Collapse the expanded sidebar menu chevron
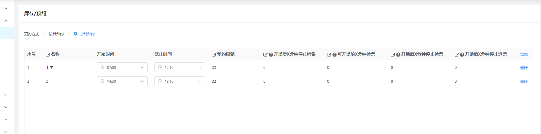 pos(6,21)
